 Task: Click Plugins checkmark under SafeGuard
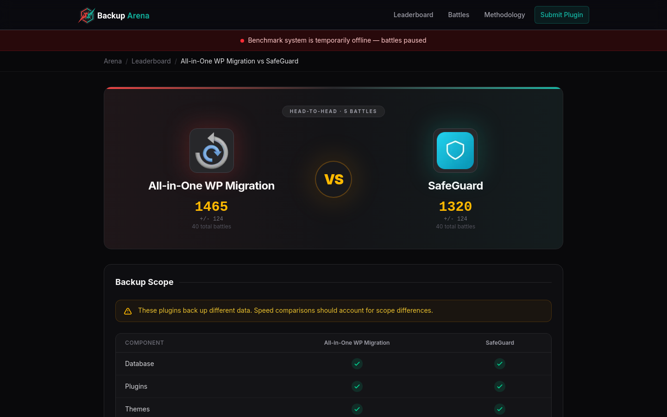click(x=500, y=386)
